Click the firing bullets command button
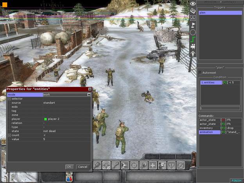The width and height of the screenshot is (244, 183). click(x=125, y=165)
